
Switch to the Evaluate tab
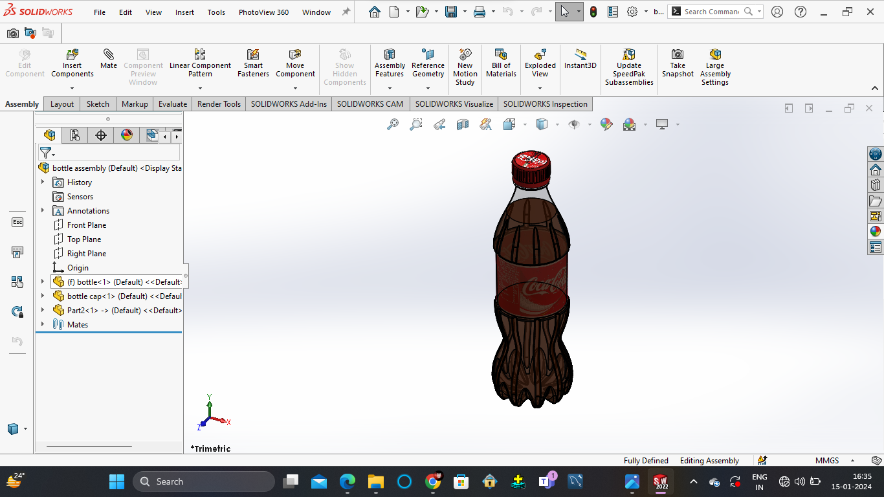point(173,104)
